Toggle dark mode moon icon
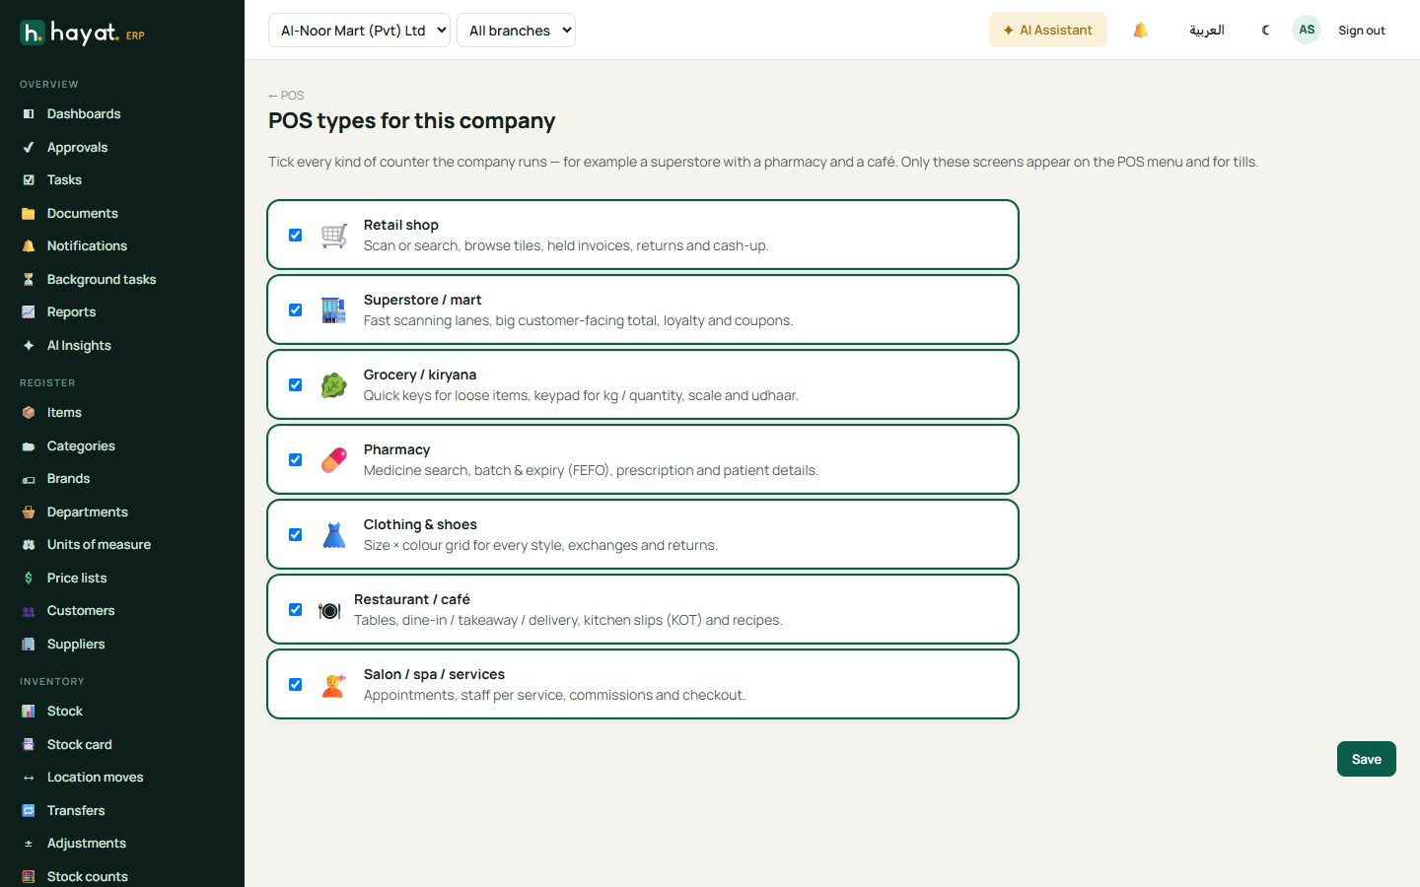This screenshot has height=887, width=1420. click(1266, 30)
